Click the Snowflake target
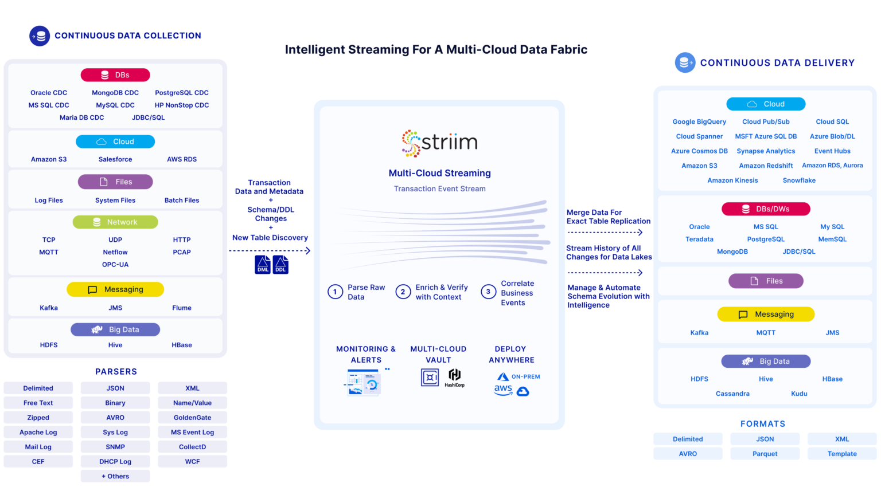This screenshot has height=495, width=881. coord(799,180)
